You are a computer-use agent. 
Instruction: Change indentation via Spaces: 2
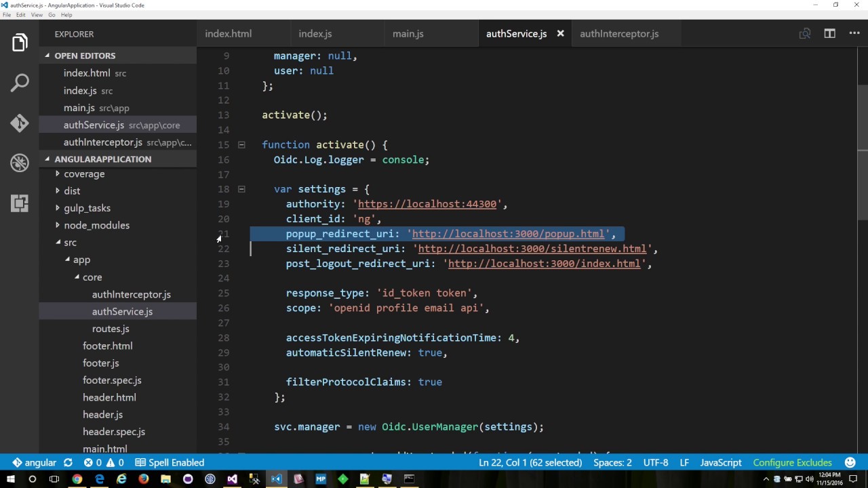click(x=612, y=462)
